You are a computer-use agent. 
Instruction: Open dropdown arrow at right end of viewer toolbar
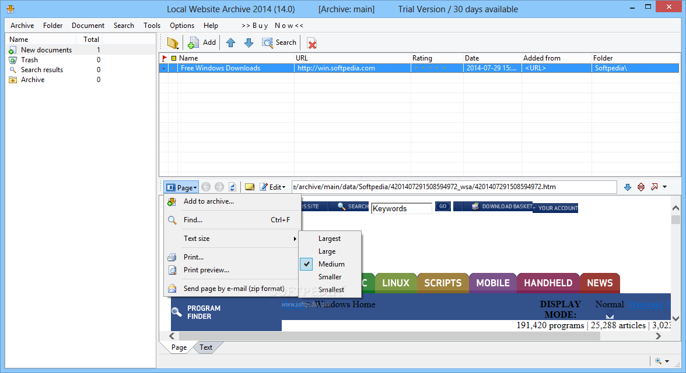coord(665,187)
